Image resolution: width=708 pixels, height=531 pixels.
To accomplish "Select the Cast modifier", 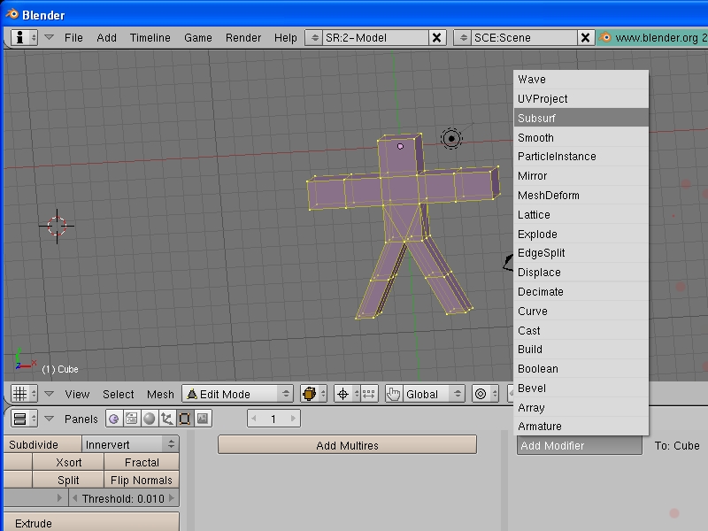I will click(581, 330).
